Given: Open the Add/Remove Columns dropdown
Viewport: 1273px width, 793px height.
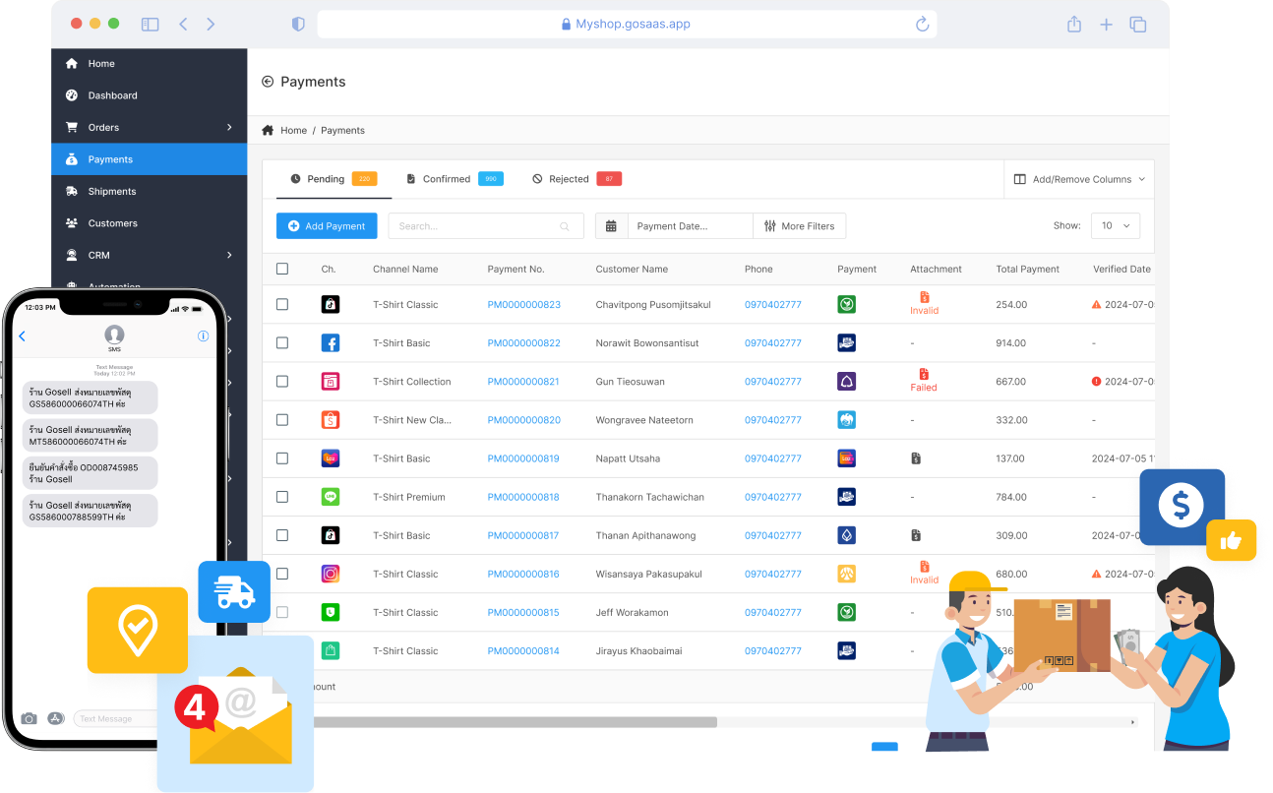Looking at the screenshot, I should (x=1079, y=179).
